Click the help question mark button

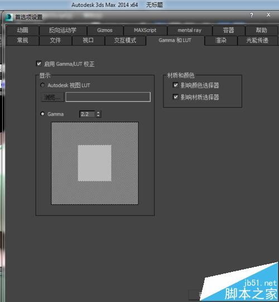point(252,15)
